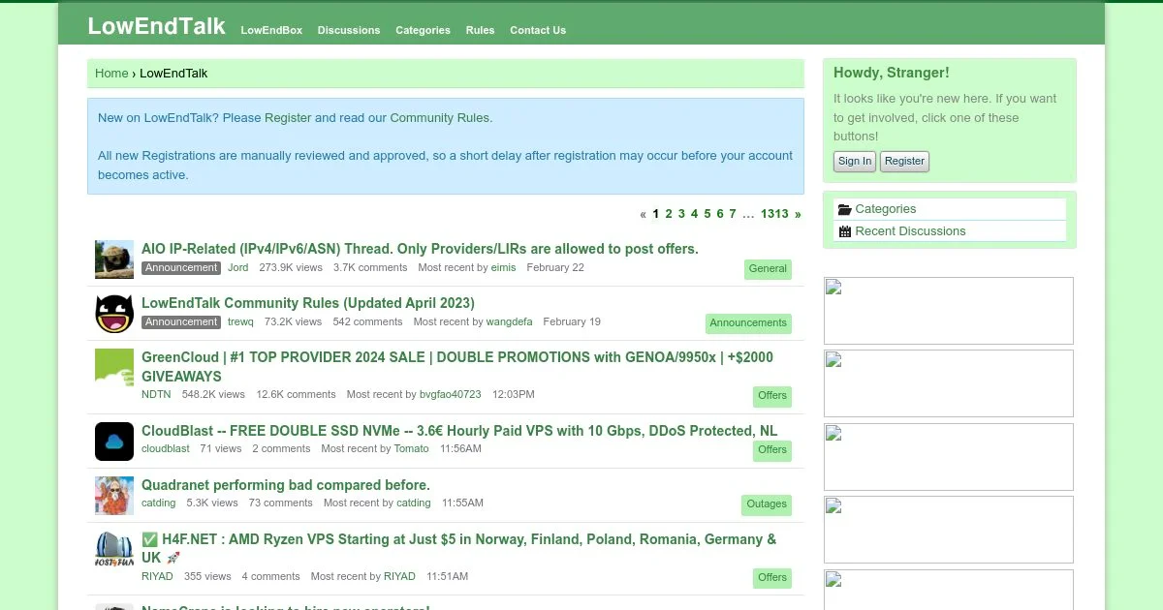
Task: Click Categories text link in sidebar
Action: point(885,209)
